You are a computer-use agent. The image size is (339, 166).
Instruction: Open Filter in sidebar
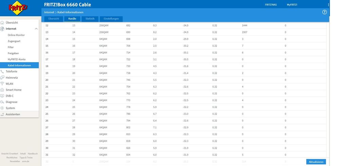pos(11,47)
